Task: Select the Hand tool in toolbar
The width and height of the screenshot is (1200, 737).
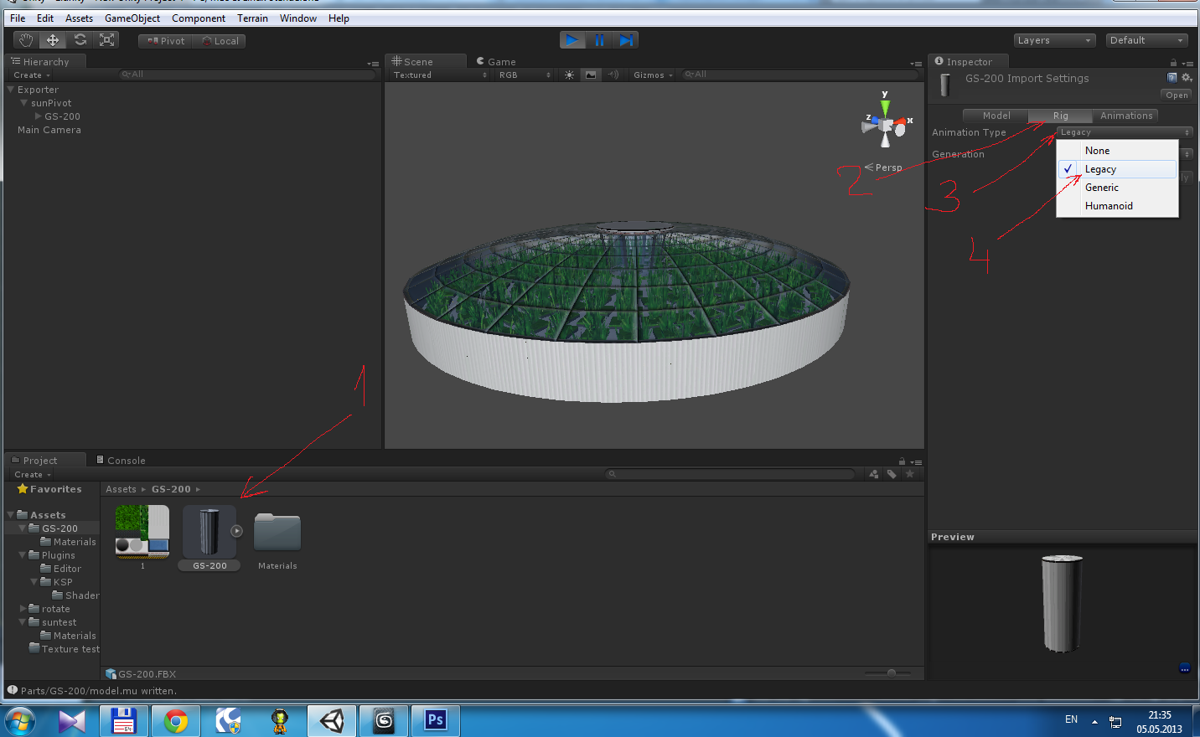Action: [x=26, y=40]
